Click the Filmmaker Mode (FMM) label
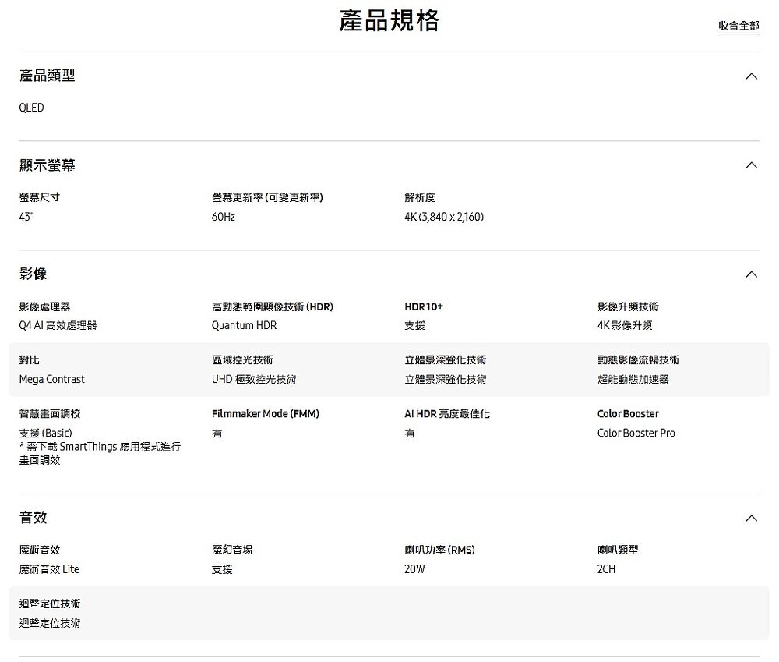Viewport: 779px width, 662px height. 266,413
